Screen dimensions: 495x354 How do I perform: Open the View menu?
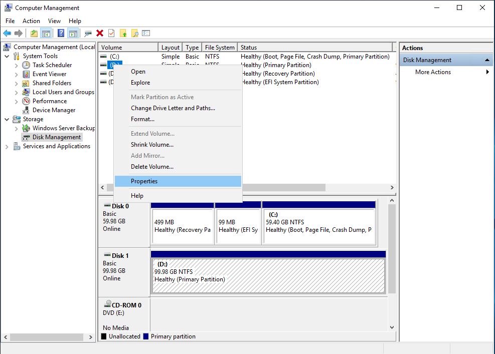54,21
